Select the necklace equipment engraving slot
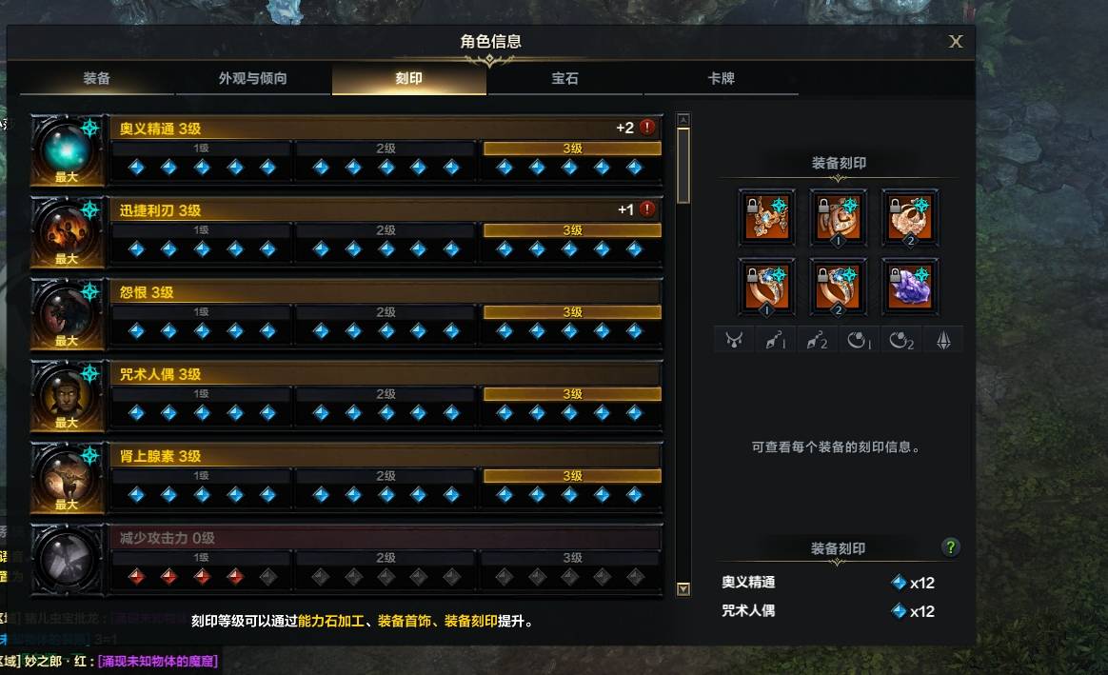Viewport: 1108px width, 675px height. coord(766,218)
